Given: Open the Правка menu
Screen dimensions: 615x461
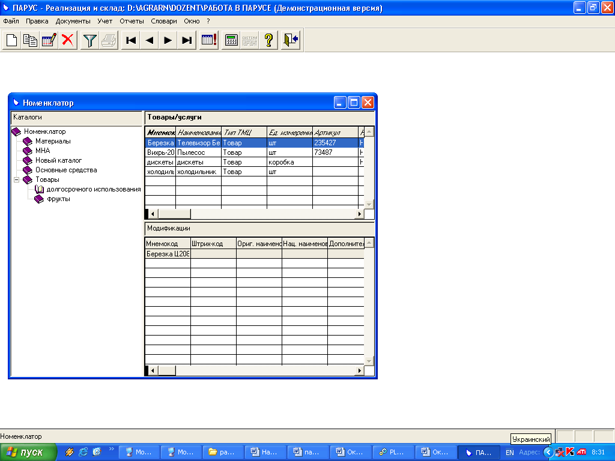Looking at the screenshot, I should point(37,21).
